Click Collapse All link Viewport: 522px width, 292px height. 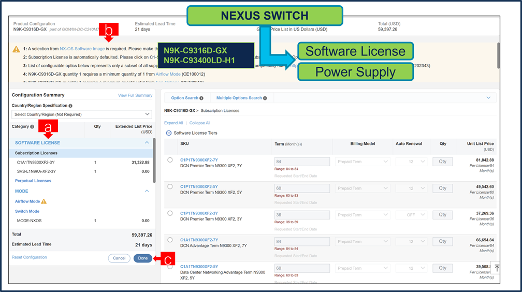(x=200, y=123)
